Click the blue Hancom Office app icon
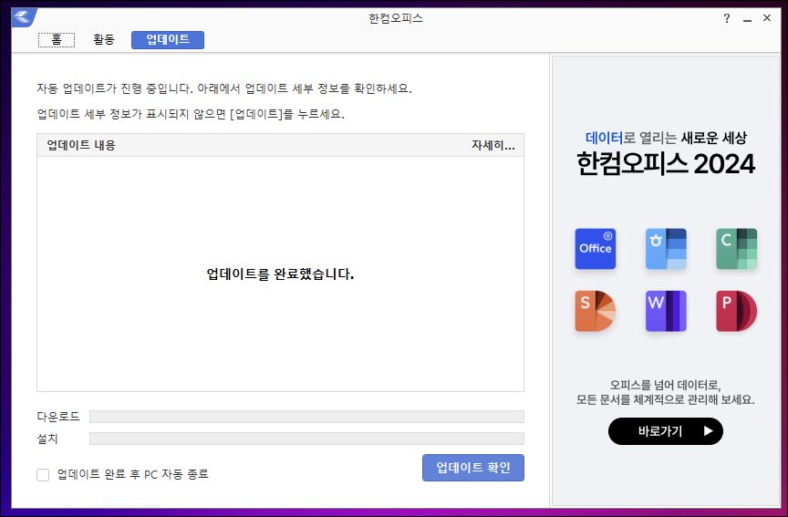 [595, 249]
